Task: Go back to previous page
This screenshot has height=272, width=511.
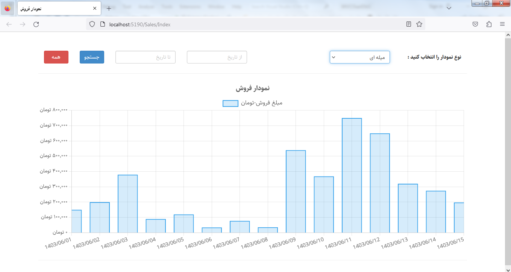Action: 9,24
